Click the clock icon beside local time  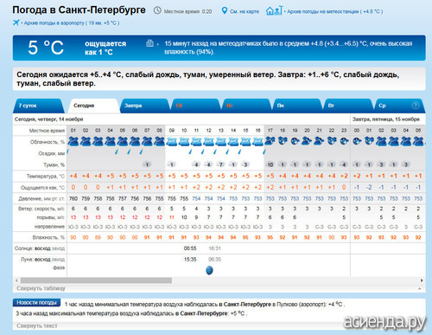(157, 10)
